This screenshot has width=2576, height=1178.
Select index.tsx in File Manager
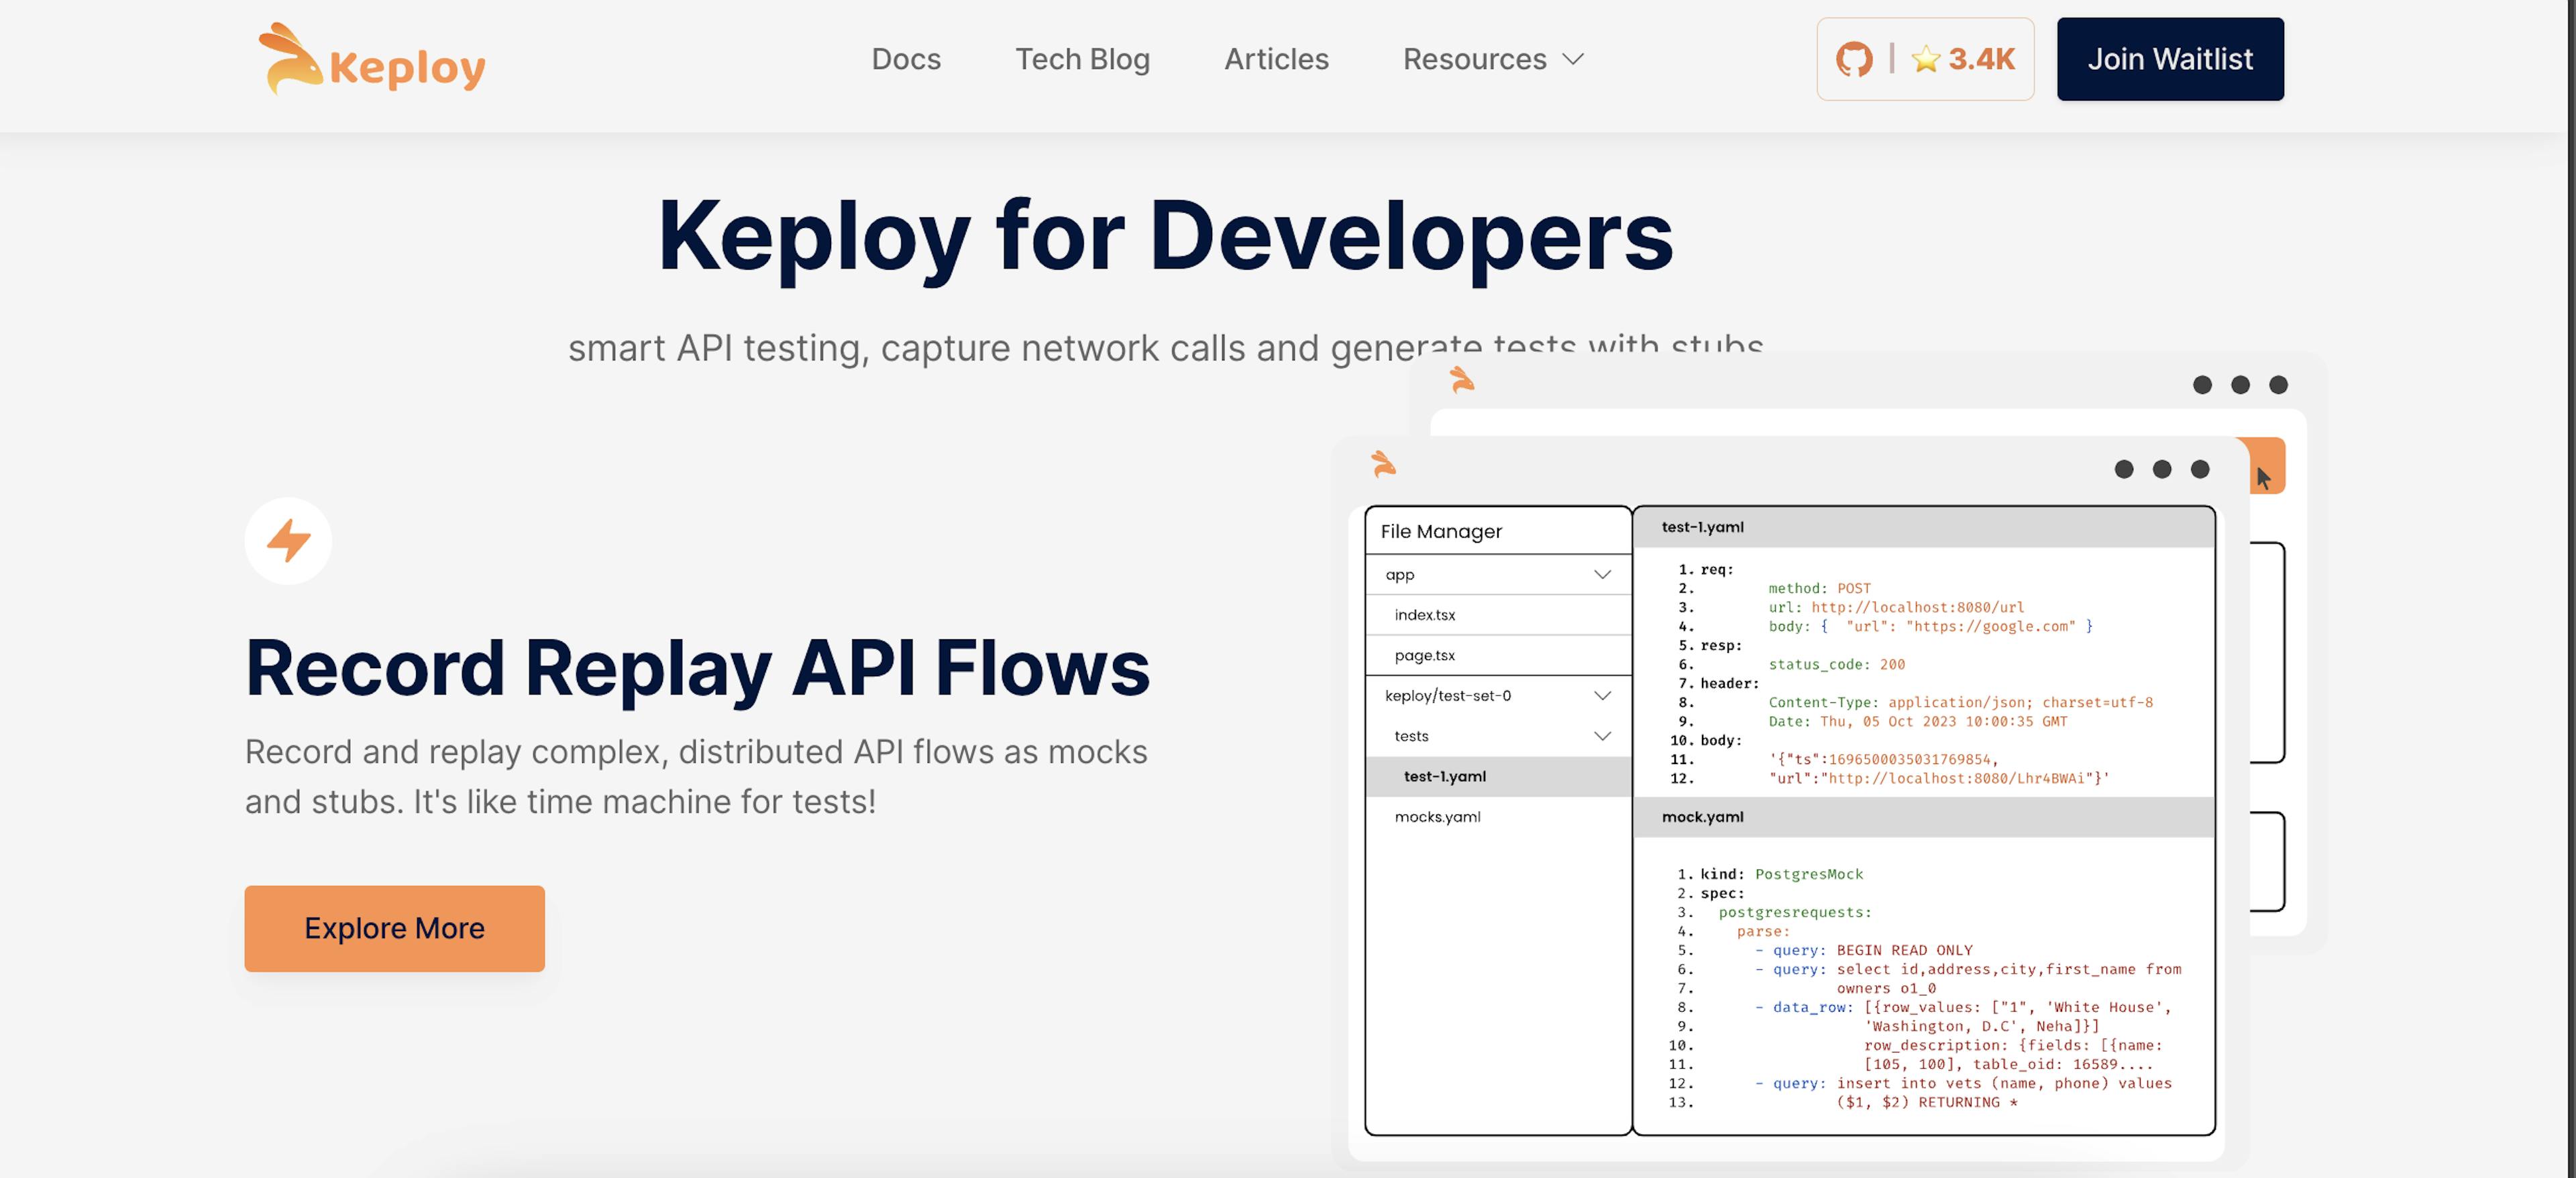tap(1498, 615)
